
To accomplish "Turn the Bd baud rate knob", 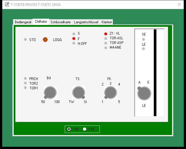I will [x=50, y=93].
